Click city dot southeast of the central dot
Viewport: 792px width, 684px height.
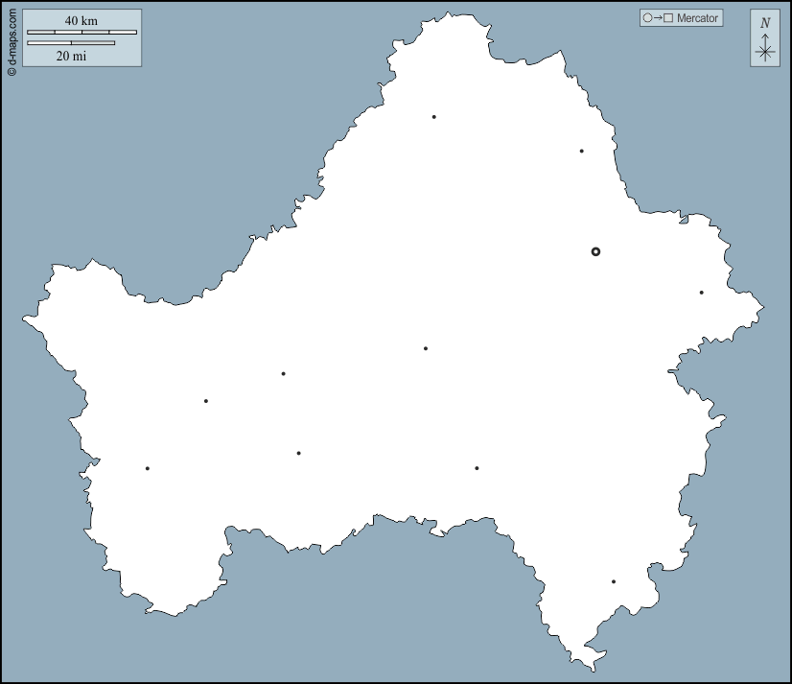[x=477, y=468]
